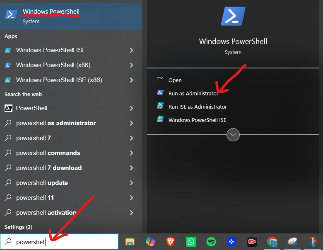Image resolution: width=323 pixels, height=250 pixels.
Task: Open the red screen recorder taskbar icon
Action: 252,242
